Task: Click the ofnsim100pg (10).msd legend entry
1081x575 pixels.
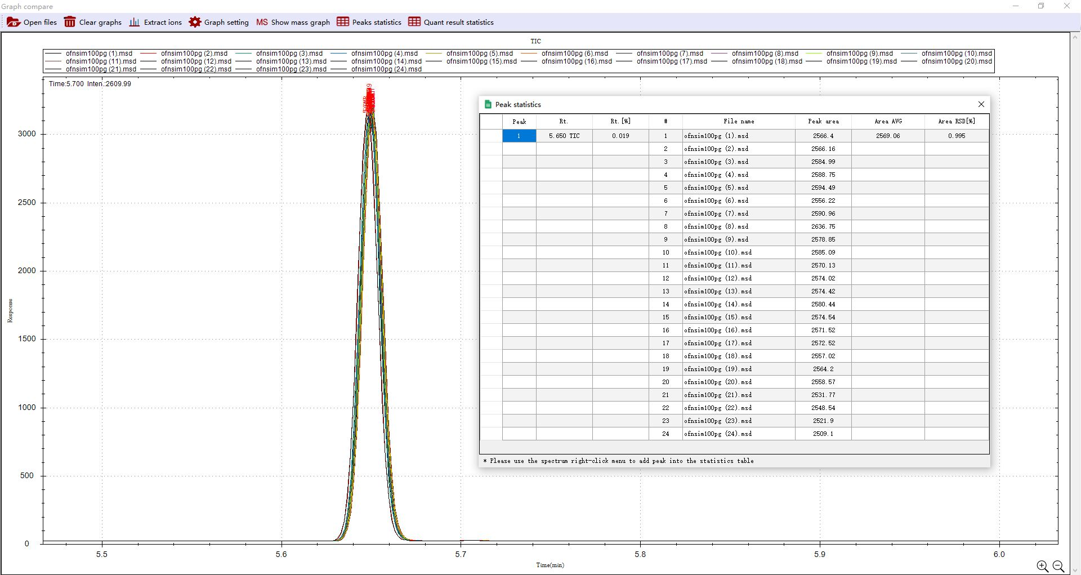Action: pyautogui.click(x=956, y=54)
